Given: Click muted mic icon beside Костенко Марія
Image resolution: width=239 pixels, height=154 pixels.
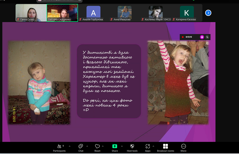Looking at the screenshot, I should [143, 19].
